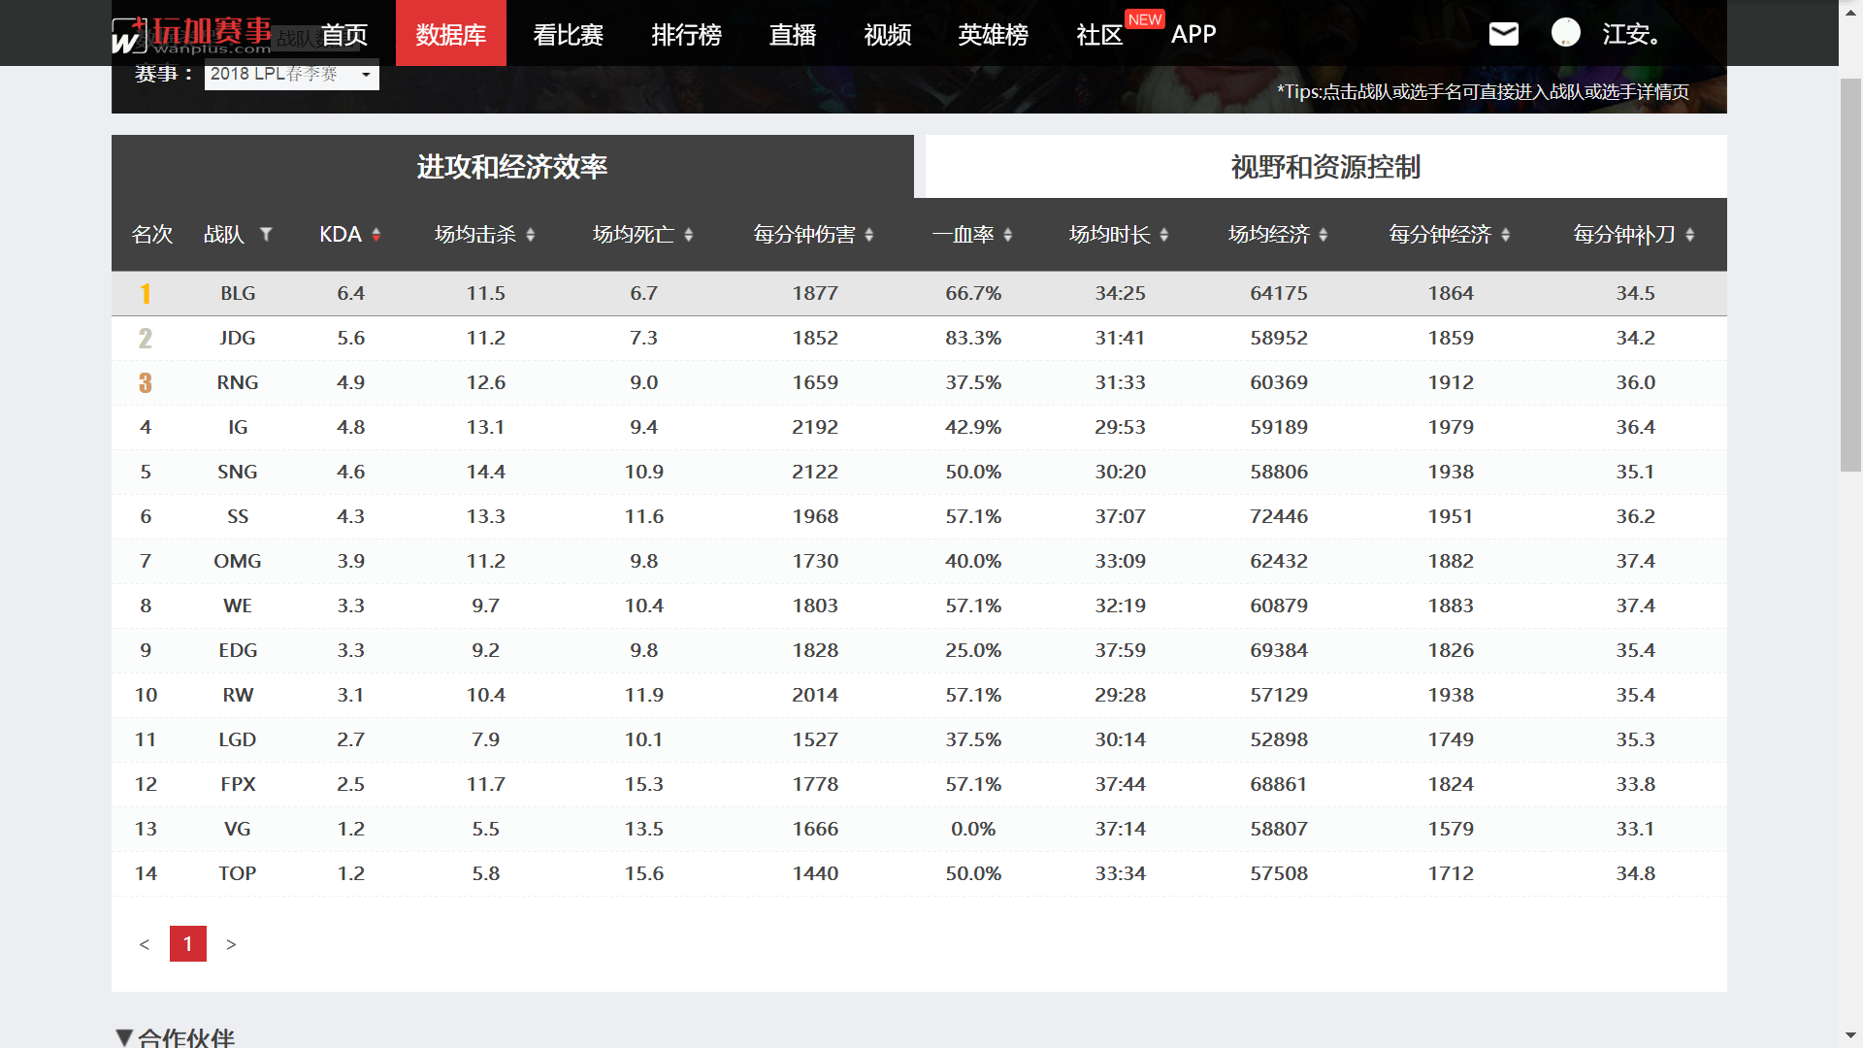1863x1048 pixels.
Task: Sort by 场均死亡 arrows
Action: pos(689,235)
